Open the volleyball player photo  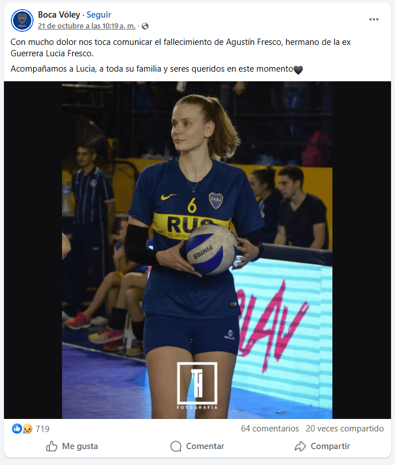[197, 250]
